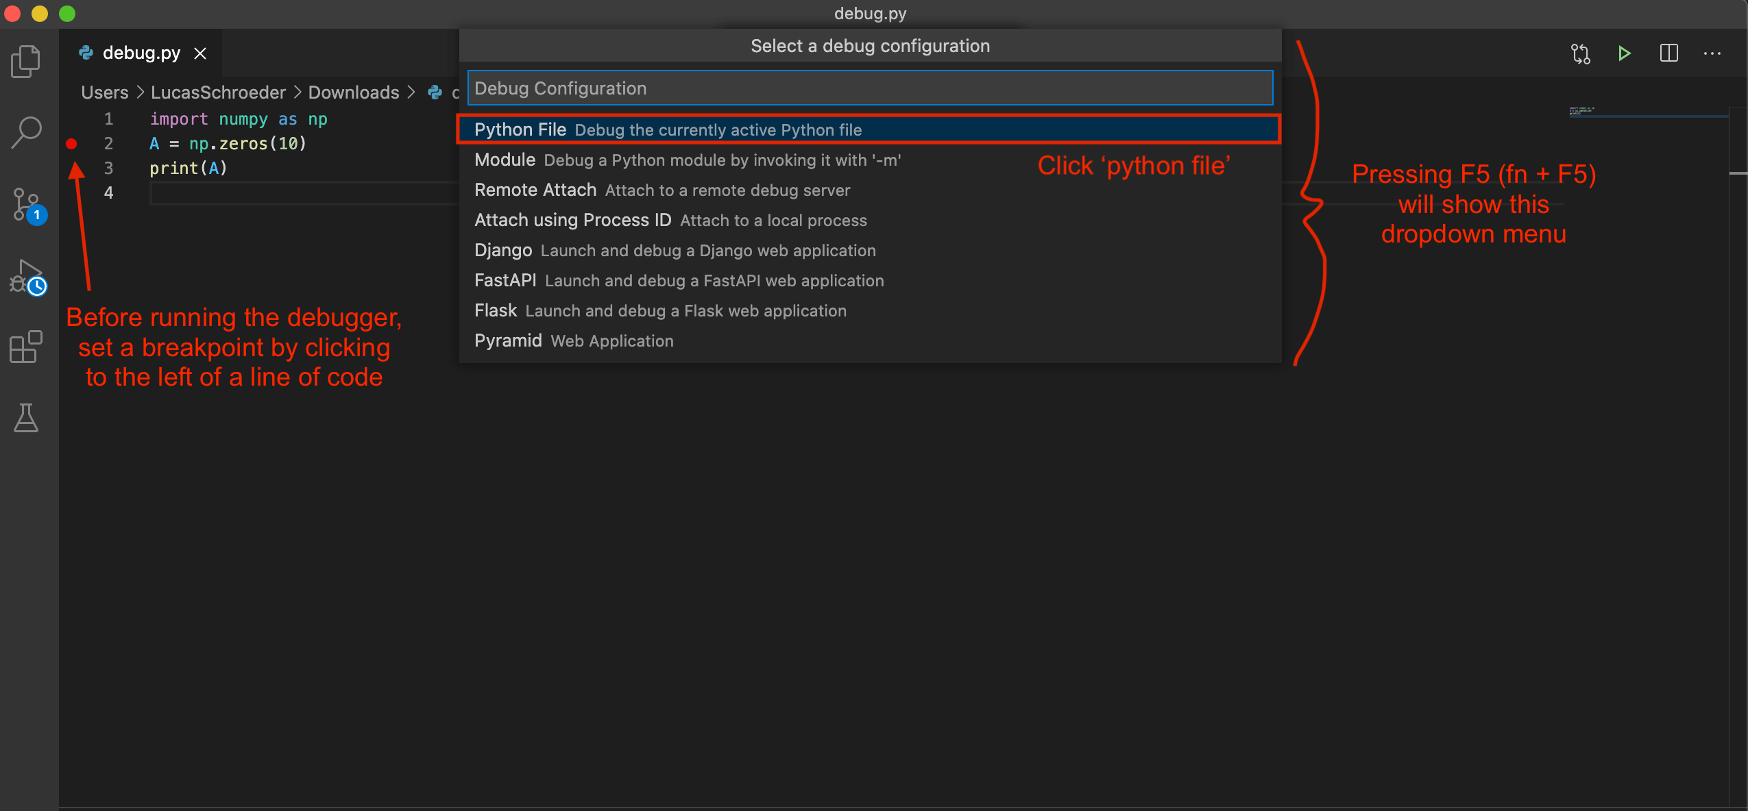Switch to the debug.py tab
Viewport: 1748px width, 811px height.
[x=141, y=53]
